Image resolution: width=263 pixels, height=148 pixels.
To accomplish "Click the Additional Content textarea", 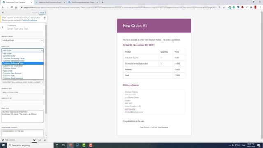I will 23,133.
